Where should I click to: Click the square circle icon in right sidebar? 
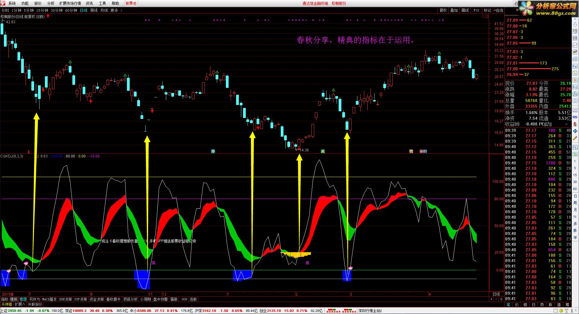(575, 100)
